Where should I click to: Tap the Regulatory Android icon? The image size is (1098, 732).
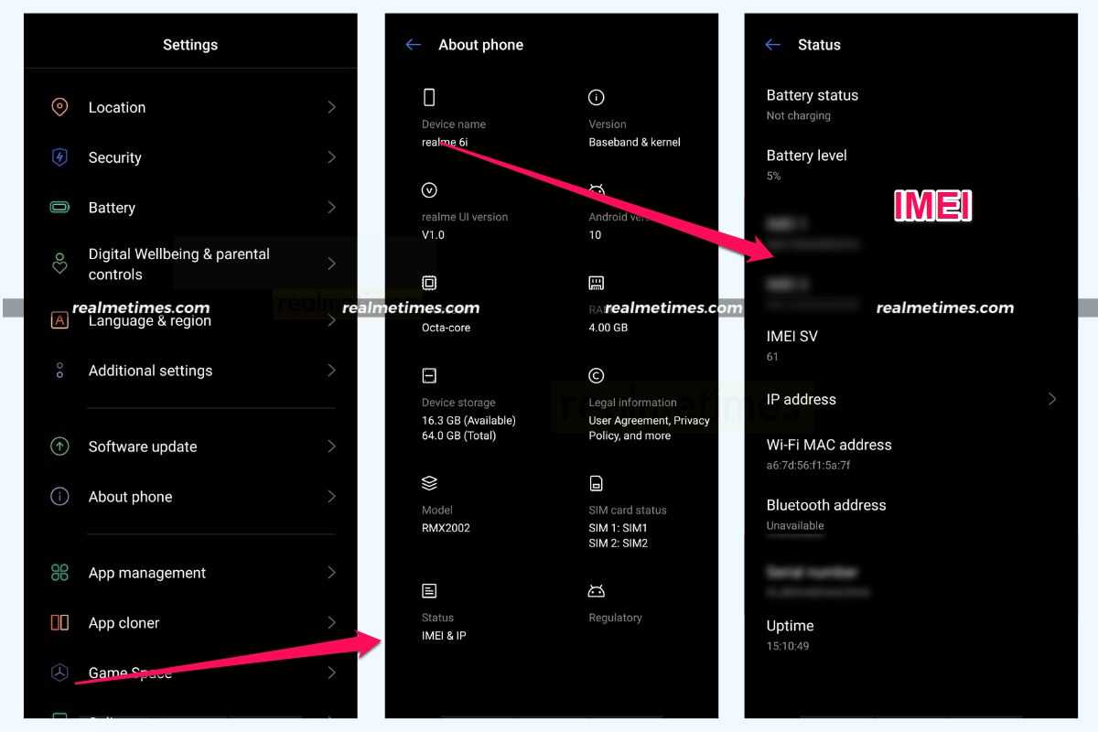point(597,591)
